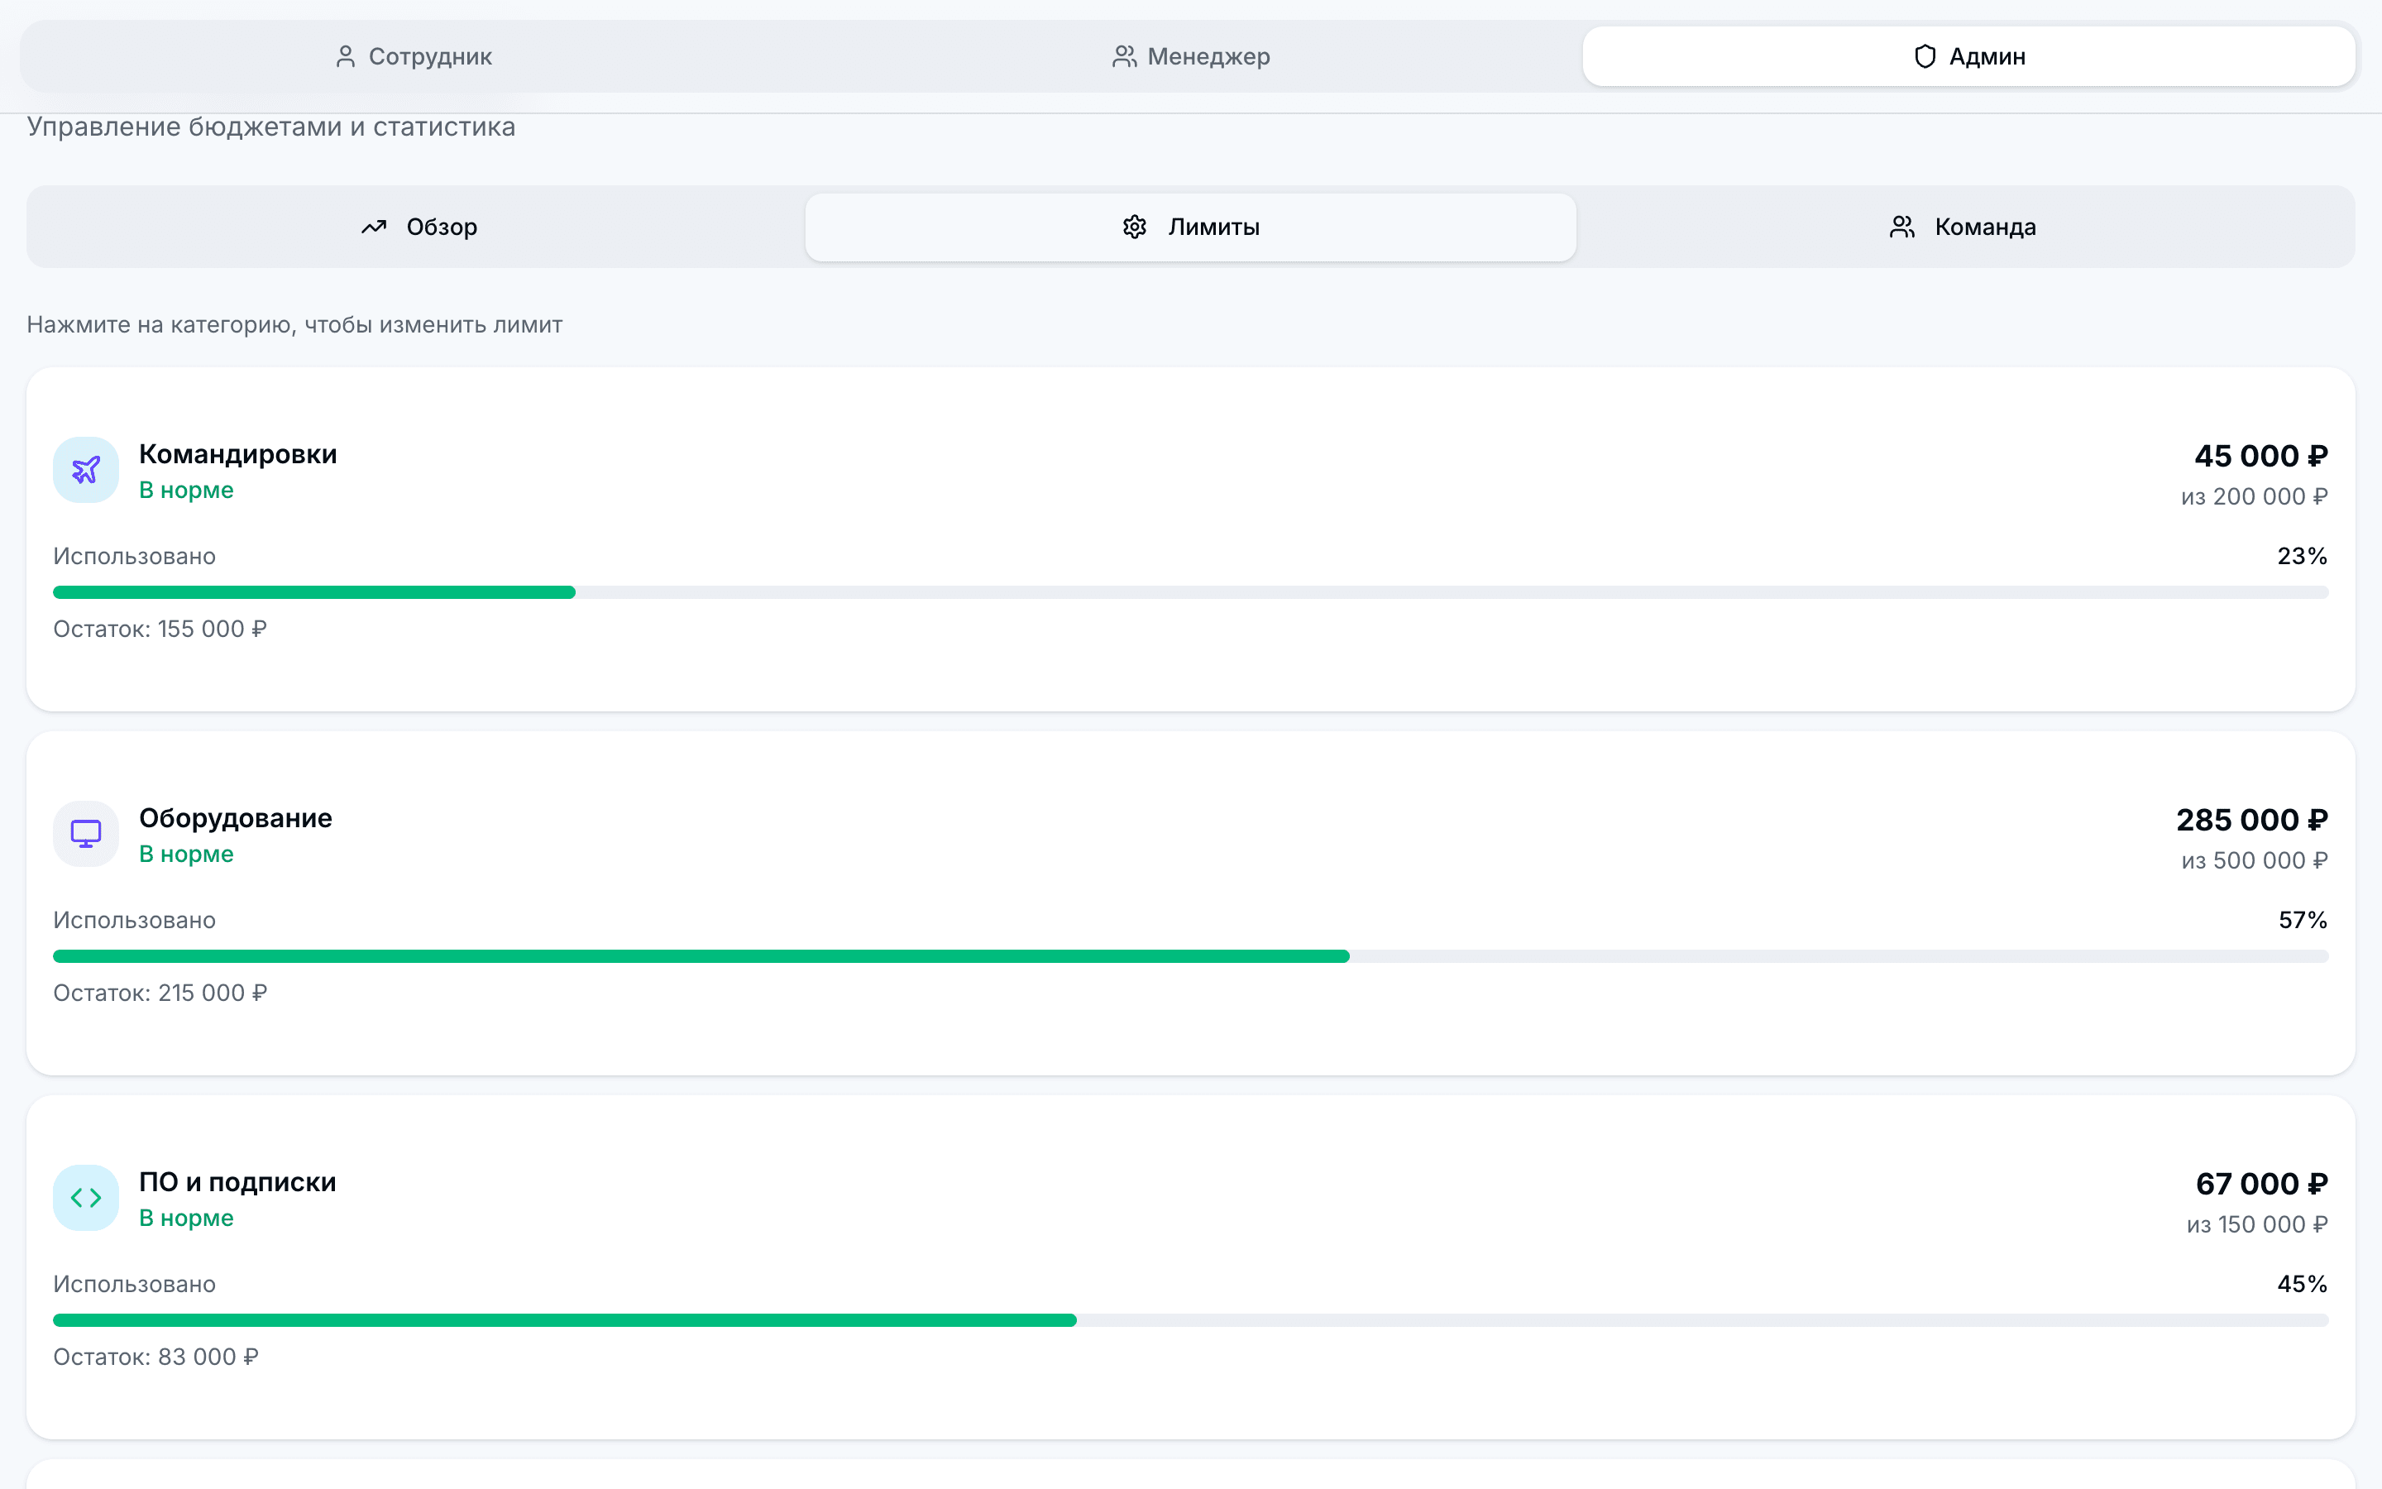Click Остаток: 155 000 ₽ text
Viewport: 2382px width, 1489px height.
tap(160, 629)
